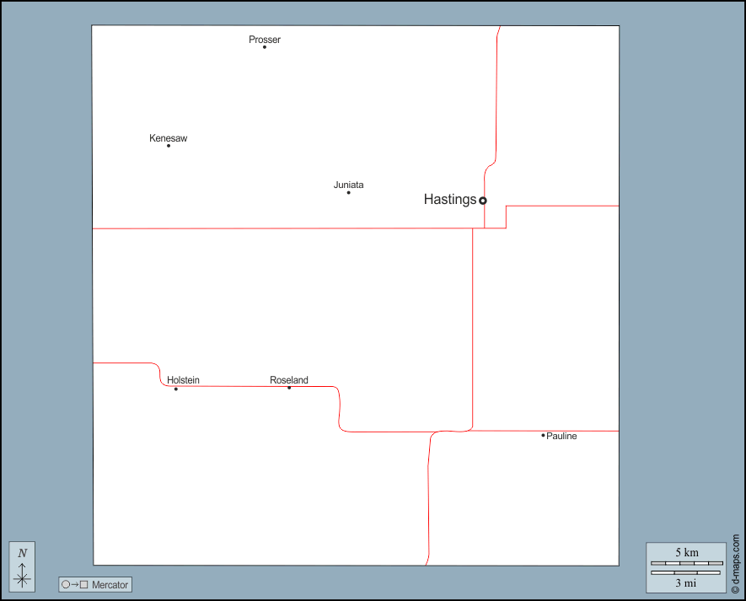Select the Hastings city label
Image resolution: width=746 pixels, height=601 pixels.
coord(449,200)
